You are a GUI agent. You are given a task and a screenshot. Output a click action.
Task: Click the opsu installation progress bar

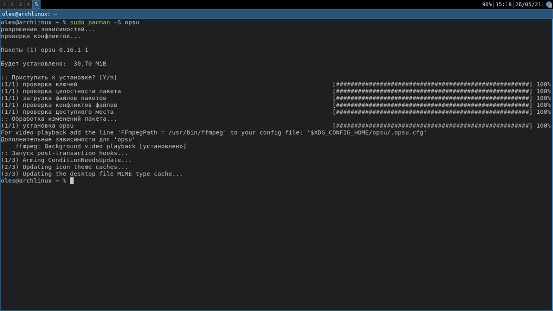click(432, 126)
